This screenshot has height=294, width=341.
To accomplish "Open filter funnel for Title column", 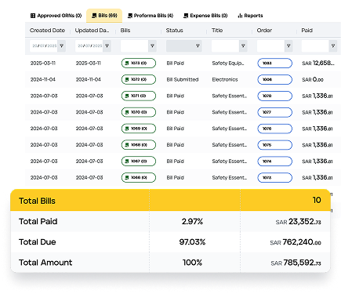I will (243, 45).
